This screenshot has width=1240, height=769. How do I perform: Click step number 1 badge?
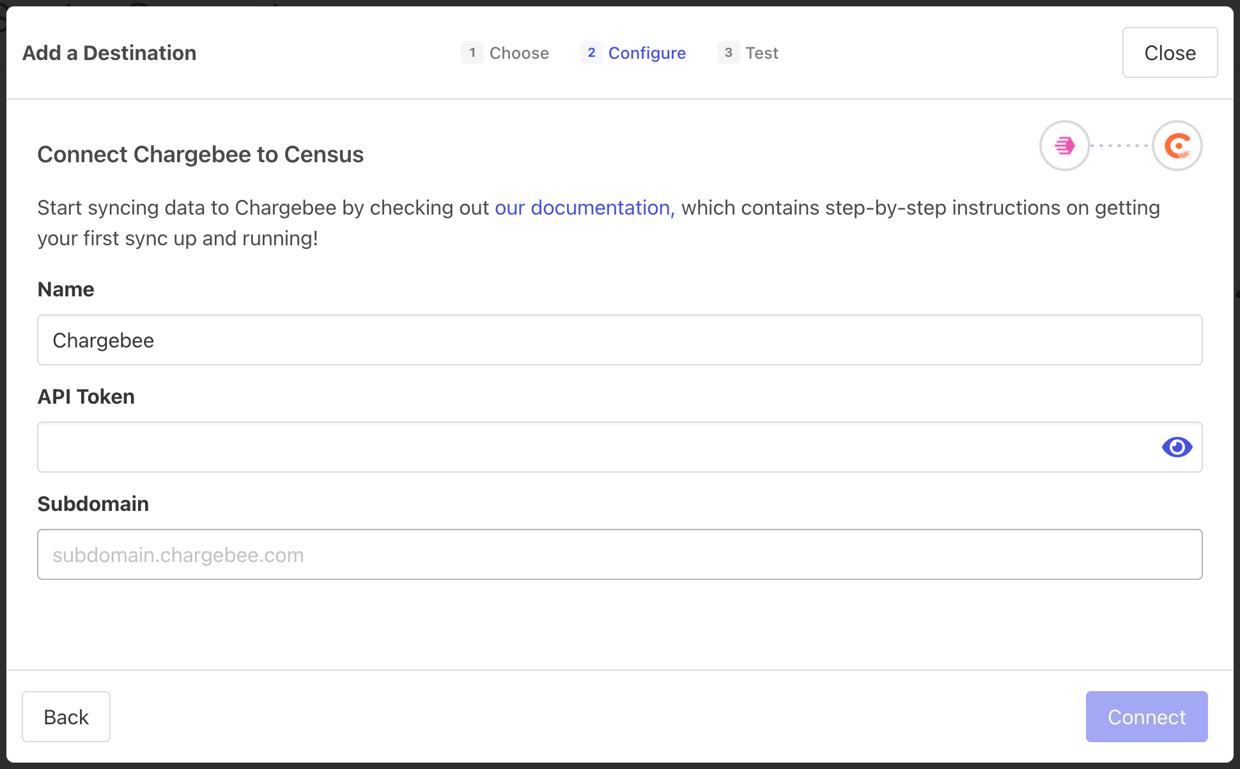tap(472, 52)
